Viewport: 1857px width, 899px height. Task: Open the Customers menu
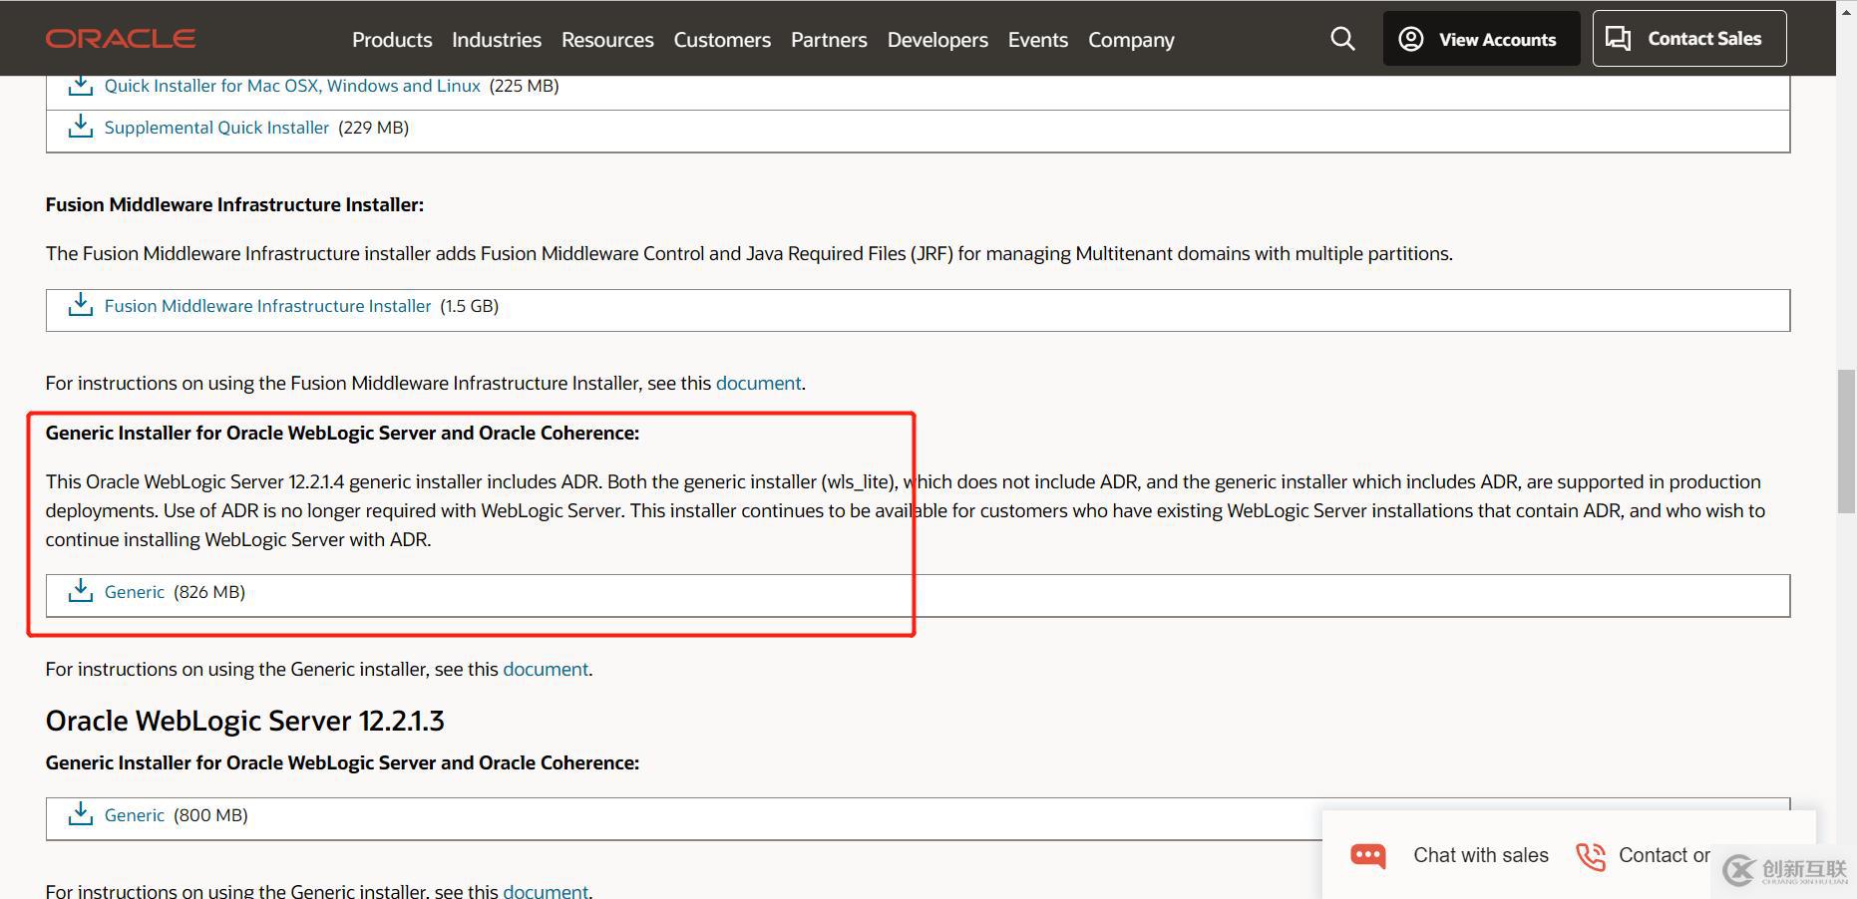[x=722, y=40]
